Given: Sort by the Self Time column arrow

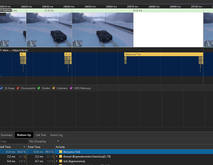Looking at the screenshot, I should coord(24,147).
